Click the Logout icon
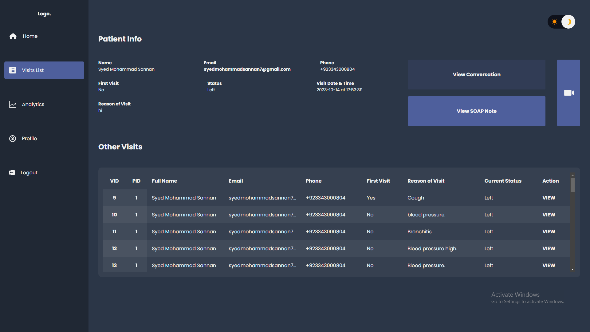Screen dimensions: 590x332 12,173
